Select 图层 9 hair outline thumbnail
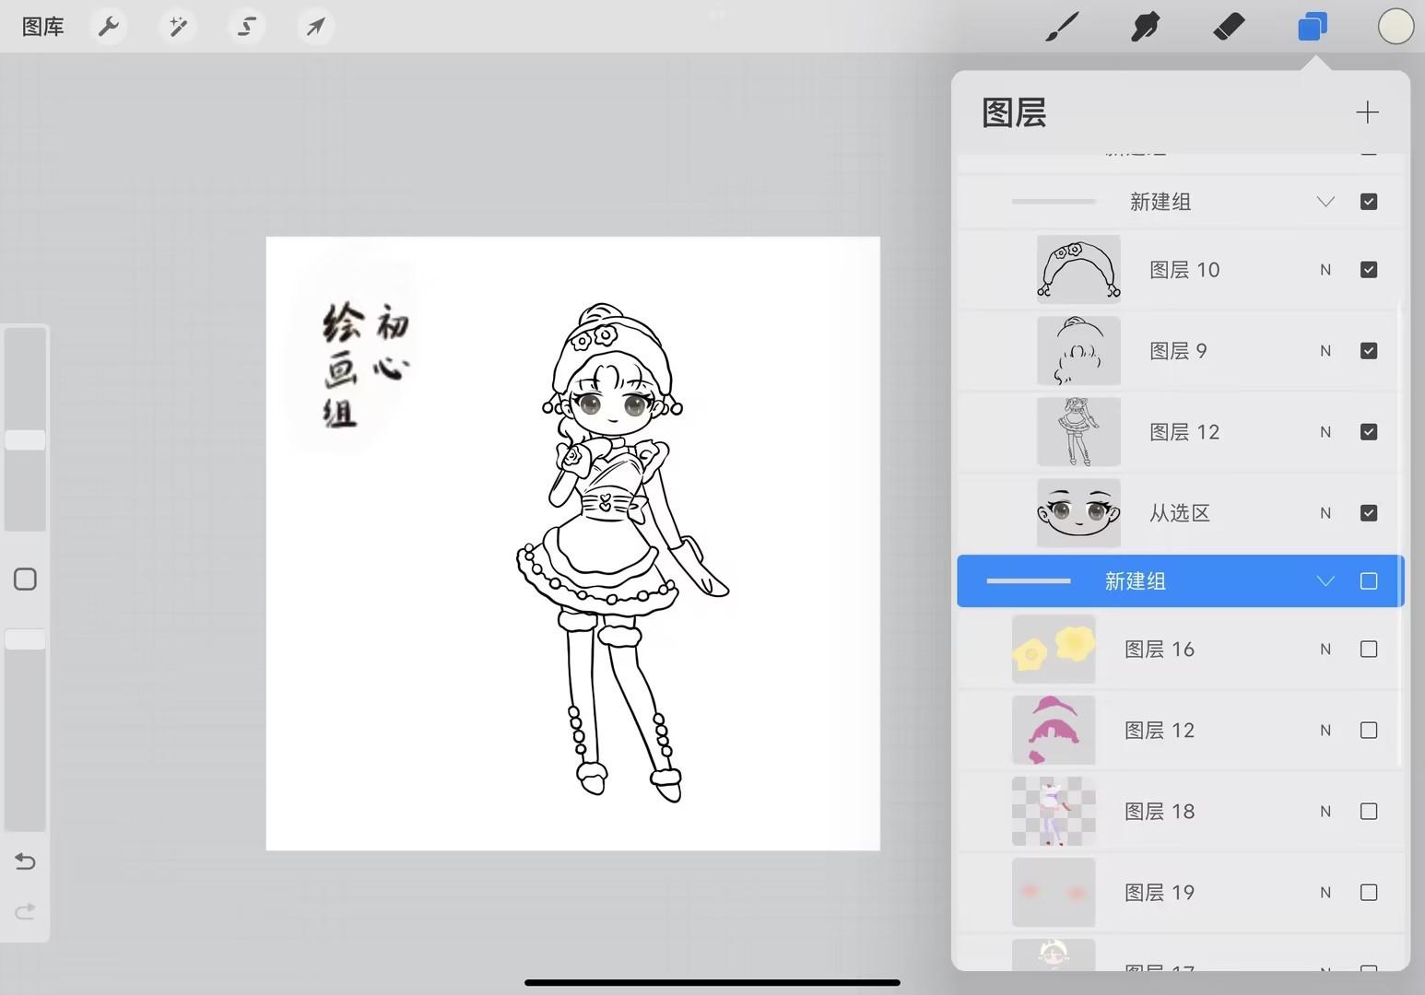 point(1078,351)
